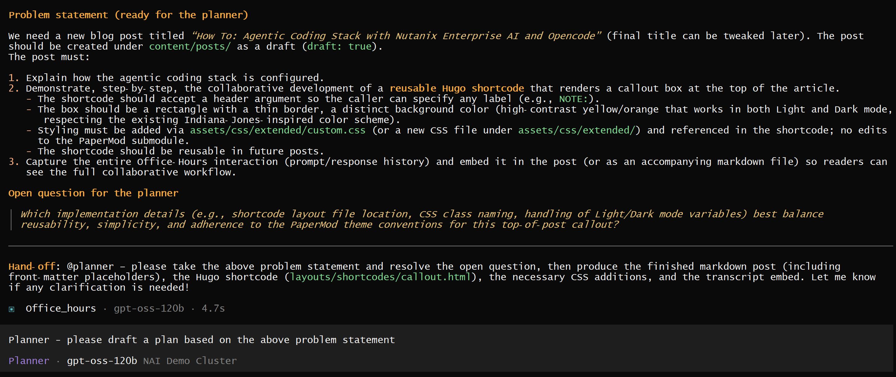This screenshot has height=377, width=896.
Task: Click the NAI Demo Cluster provider label
Action: [190, 361]
